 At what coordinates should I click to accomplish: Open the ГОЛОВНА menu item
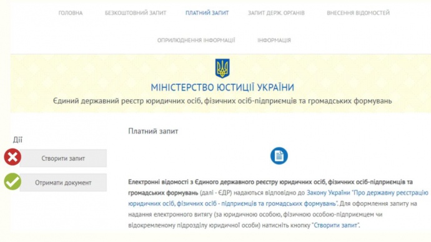point(71,13)
